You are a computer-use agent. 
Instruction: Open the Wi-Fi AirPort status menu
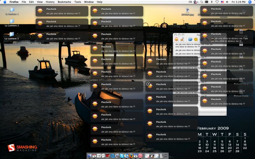click(x=217, y=2)
